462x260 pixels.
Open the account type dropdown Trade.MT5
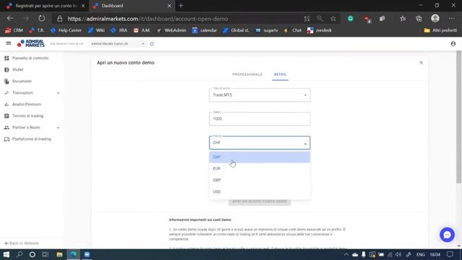click(260, 95)
